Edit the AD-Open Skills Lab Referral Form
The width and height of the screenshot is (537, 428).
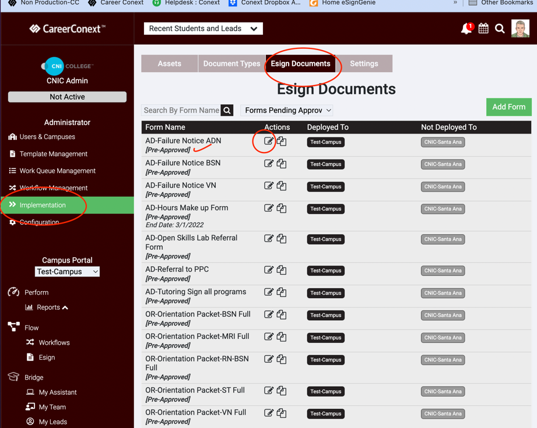(269, 239)
